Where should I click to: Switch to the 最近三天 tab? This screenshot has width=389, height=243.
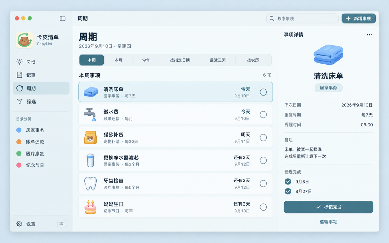218,60
